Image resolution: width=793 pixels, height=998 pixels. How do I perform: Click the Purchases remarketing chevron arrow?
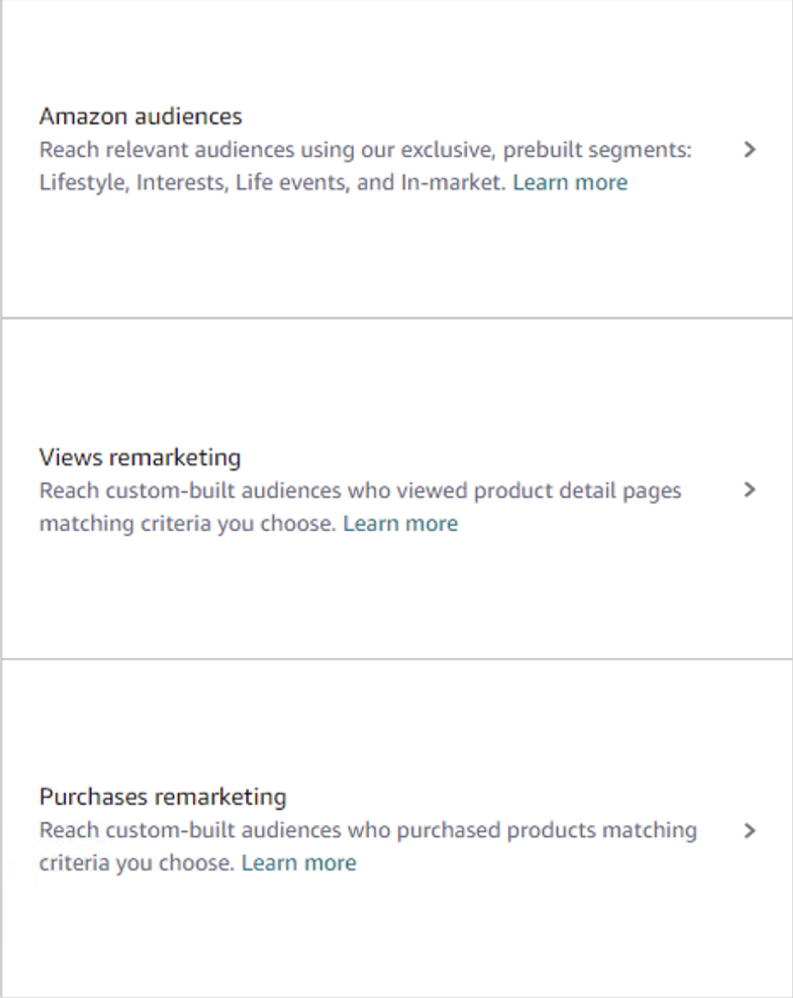pyautogui.click(x=749, y=831)
